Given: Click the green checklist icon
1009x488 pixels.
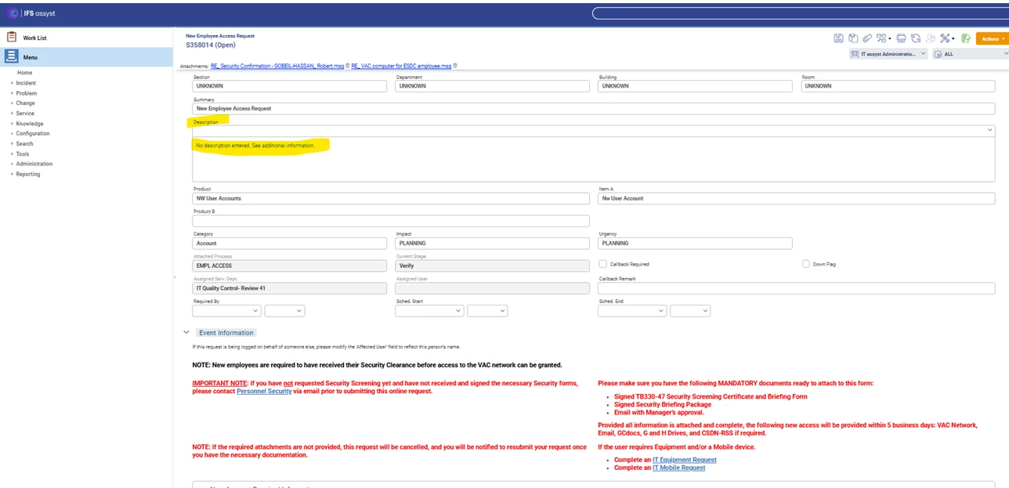Looking at the screenshot, I should click(966, 38).
